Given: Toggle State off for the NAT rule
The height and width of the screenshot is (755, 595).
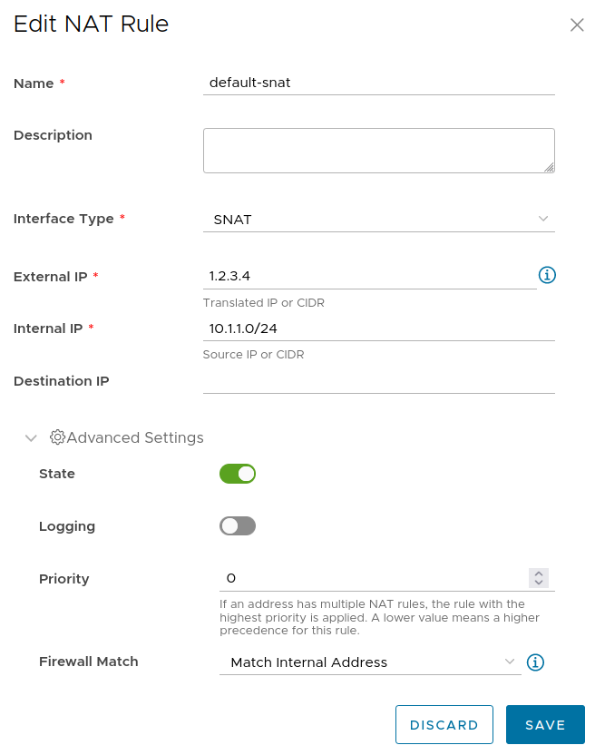Looking at the screenshot, I should click(238, 474).
